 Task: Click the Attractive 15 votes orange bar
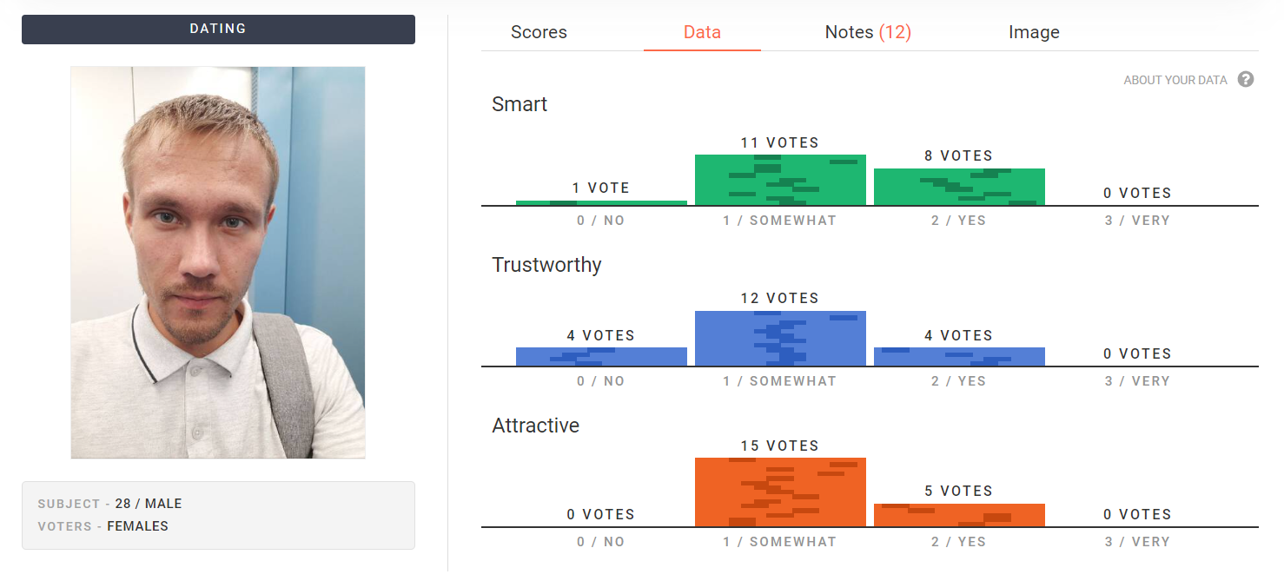point(780,492)
